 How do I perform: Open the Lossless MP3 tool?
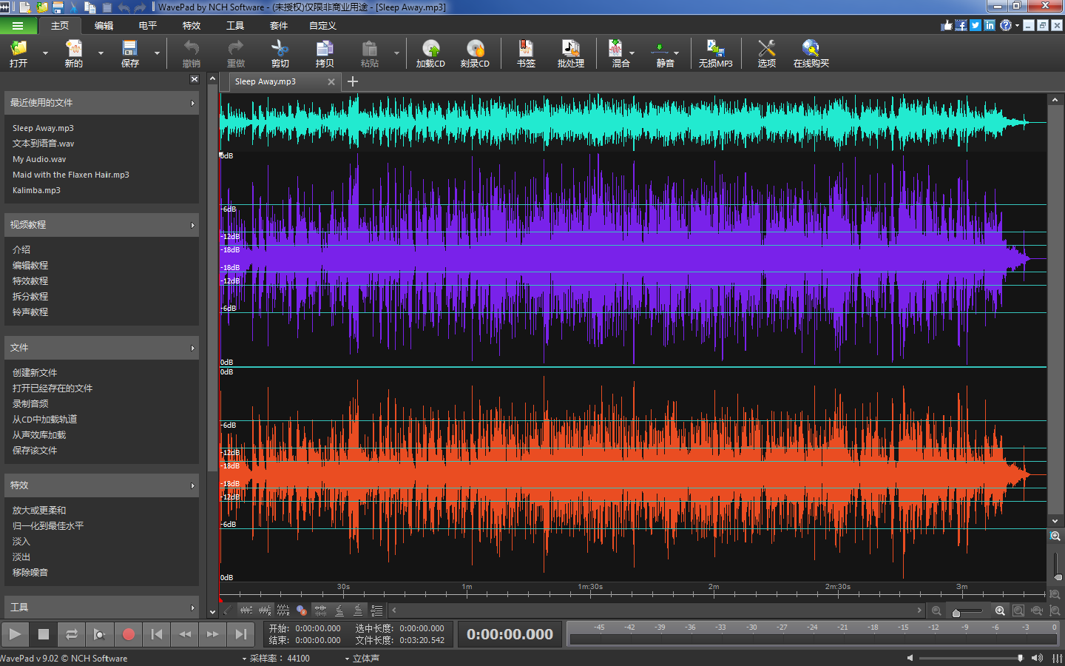pos(715,53)
